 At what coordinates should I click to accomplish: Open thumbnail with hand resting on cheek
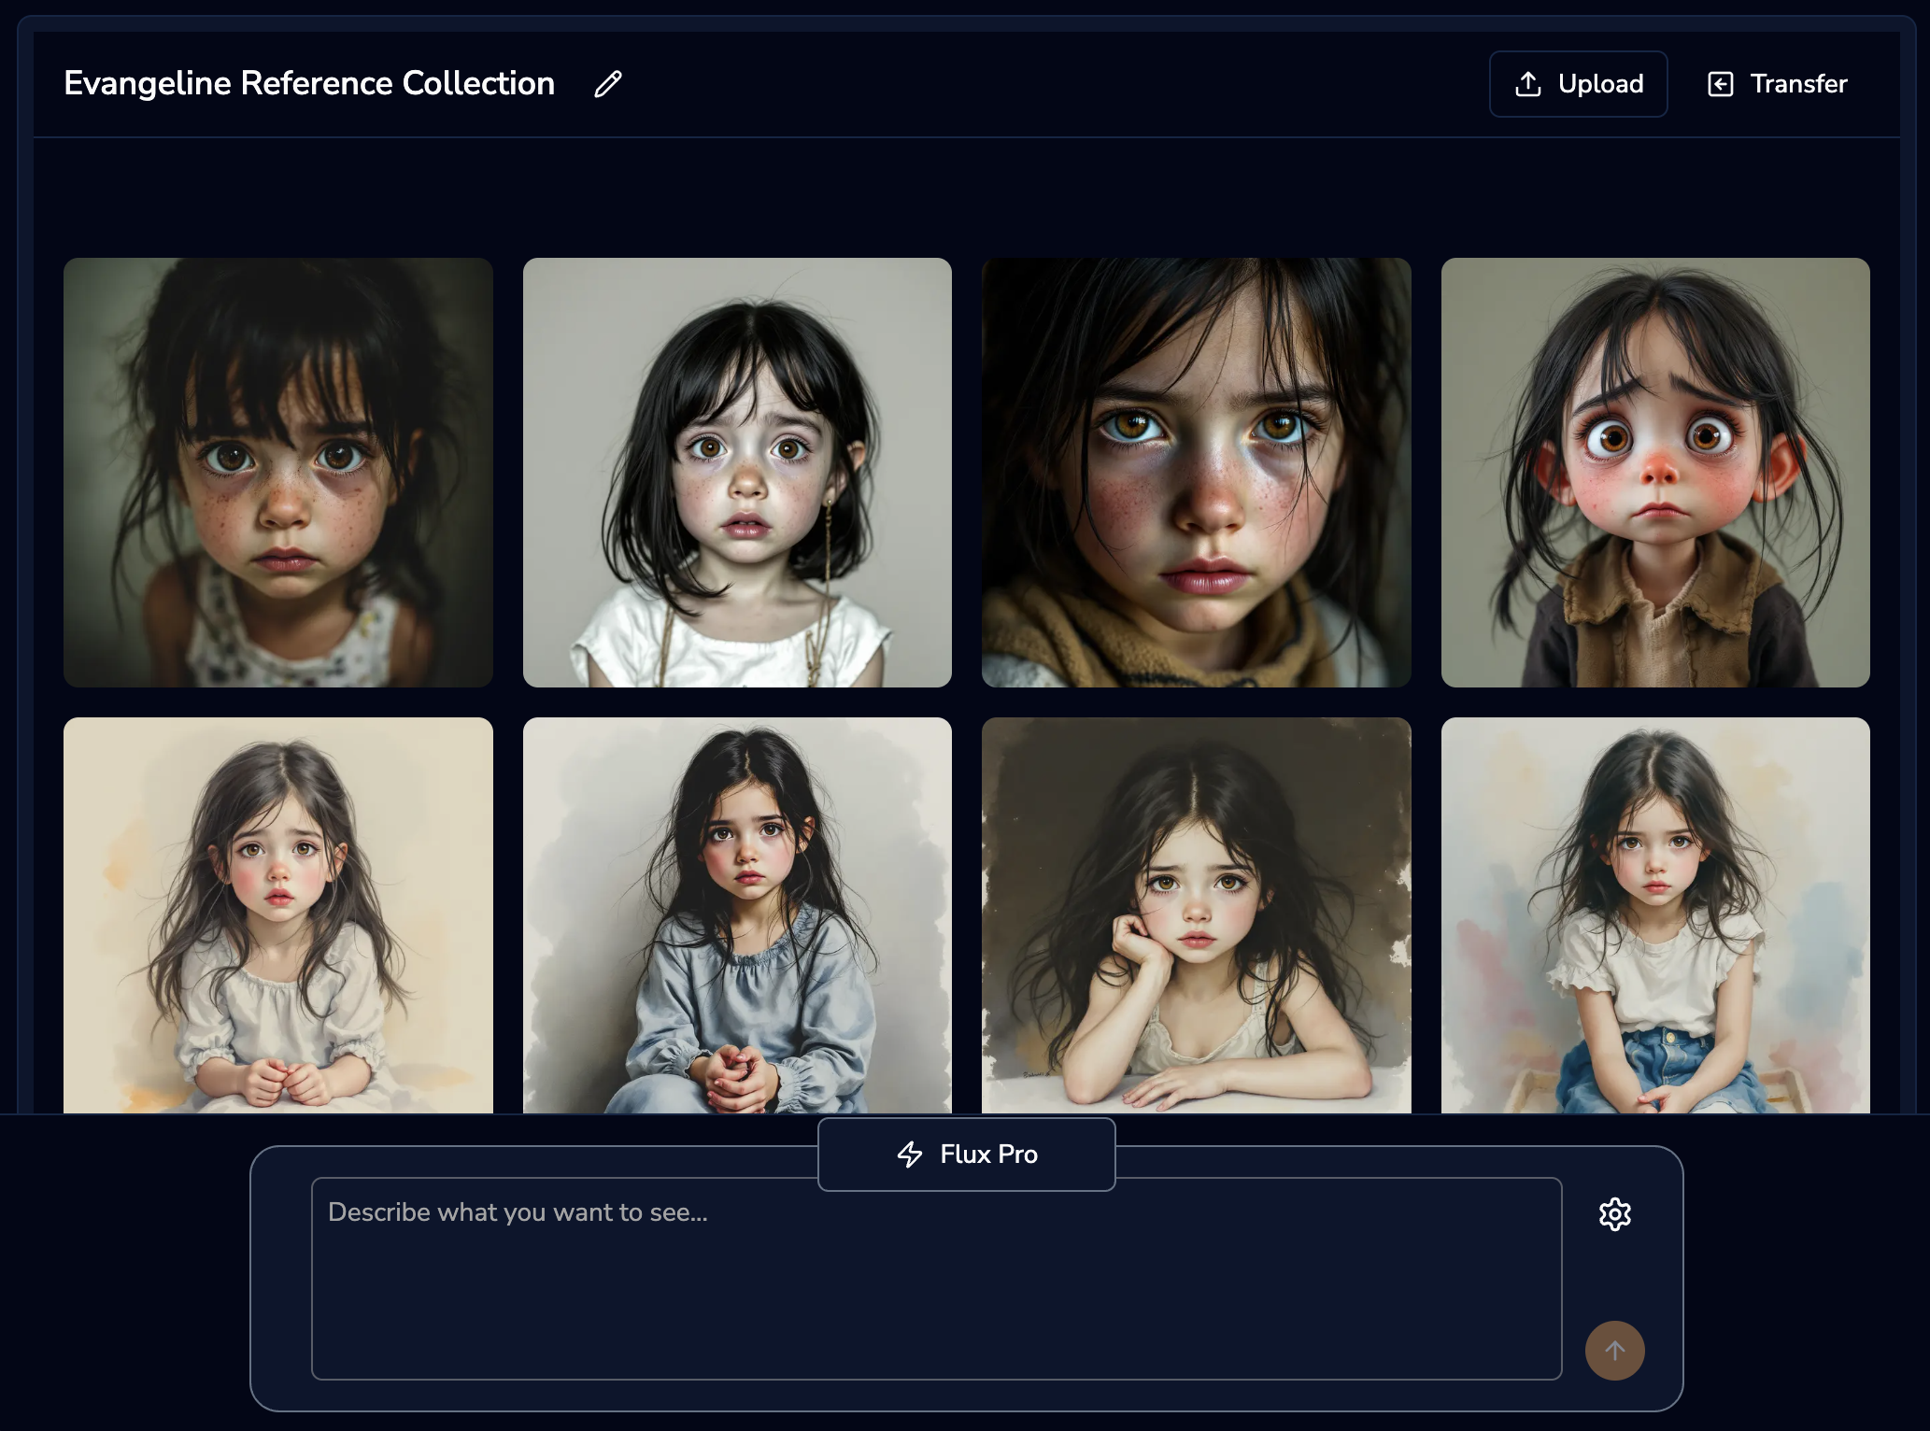point(1197,915)
